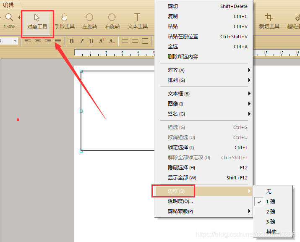
Task: Choose 显示全部 (W) menu entry
Action: click(x=204, y=178)
